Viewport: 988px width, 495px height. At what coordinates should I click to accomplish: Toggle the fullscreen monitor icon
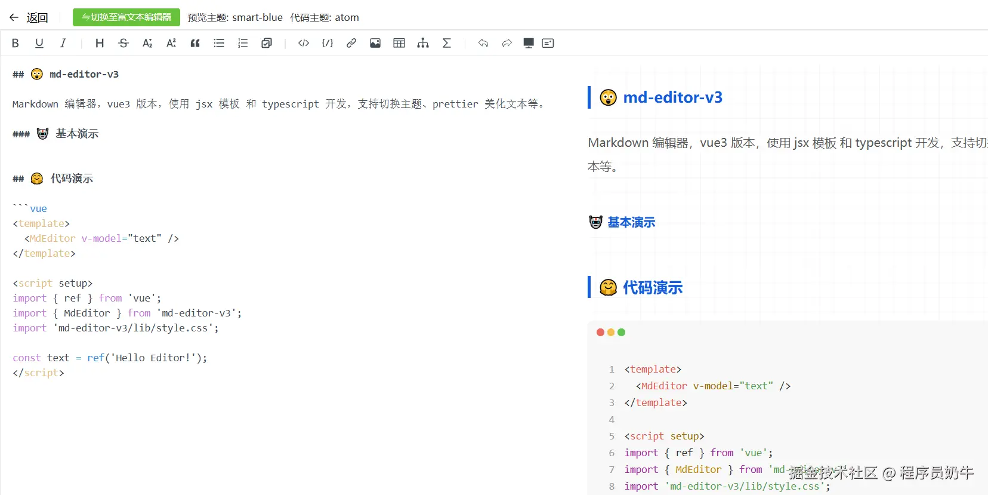529,43
